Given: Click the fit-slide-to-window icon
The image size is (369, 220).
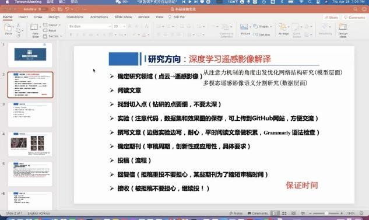Looking at the screenshot, I should [x=361, y=213].
